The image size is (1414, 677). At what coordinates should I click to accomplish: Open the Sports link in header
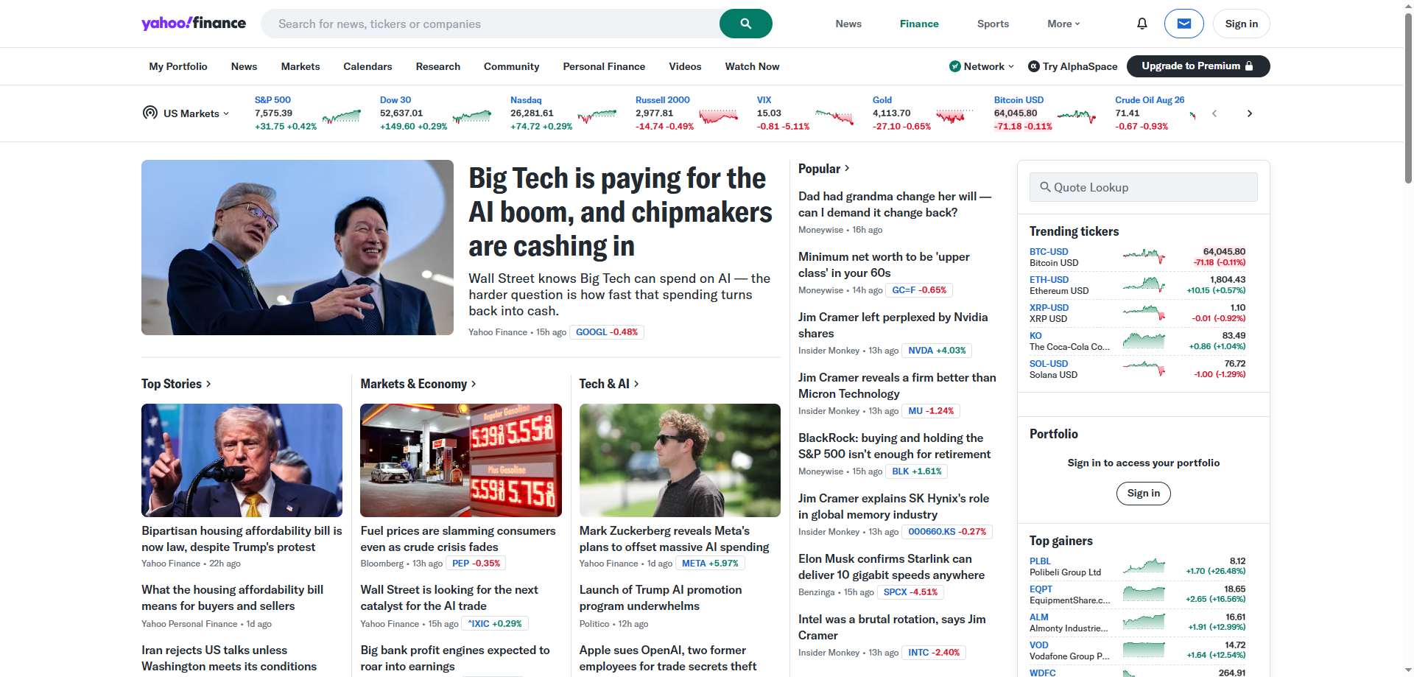(x=993, y=24)
